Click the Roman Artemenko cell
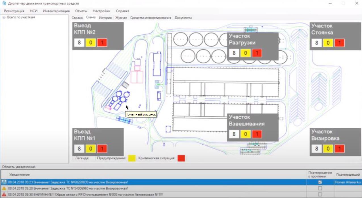 click(x=348, y=182)
